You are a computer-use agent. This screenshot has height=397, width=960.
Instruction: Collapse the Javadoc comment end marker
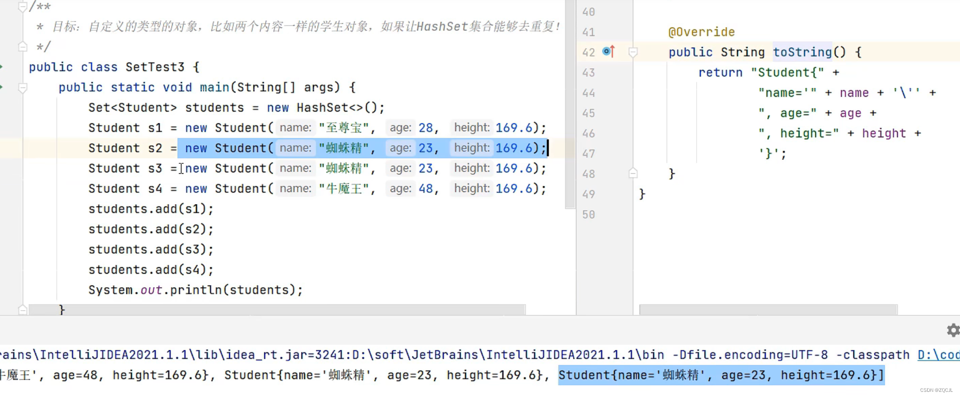coord(22,46)
